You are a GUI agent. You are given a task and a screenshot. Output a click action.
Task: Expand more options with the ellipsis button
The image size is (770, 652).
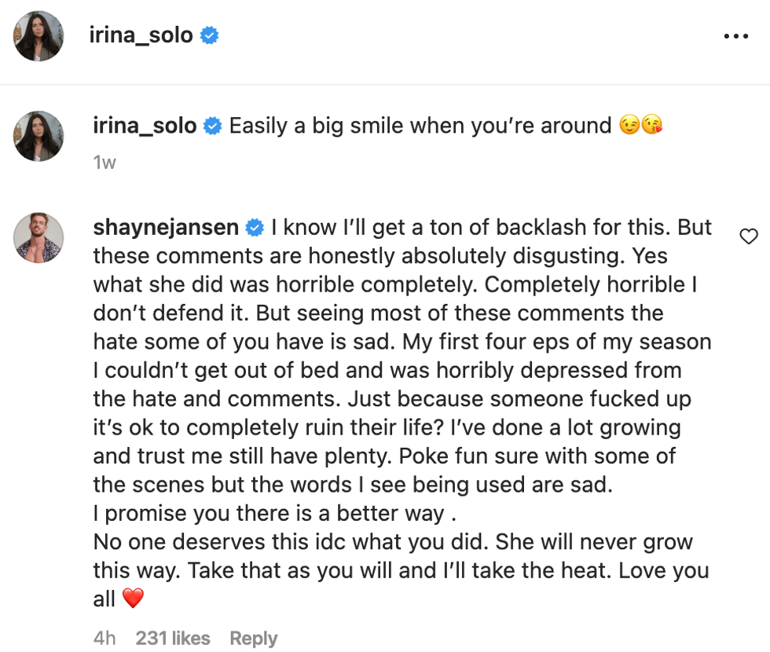[737, 35]
